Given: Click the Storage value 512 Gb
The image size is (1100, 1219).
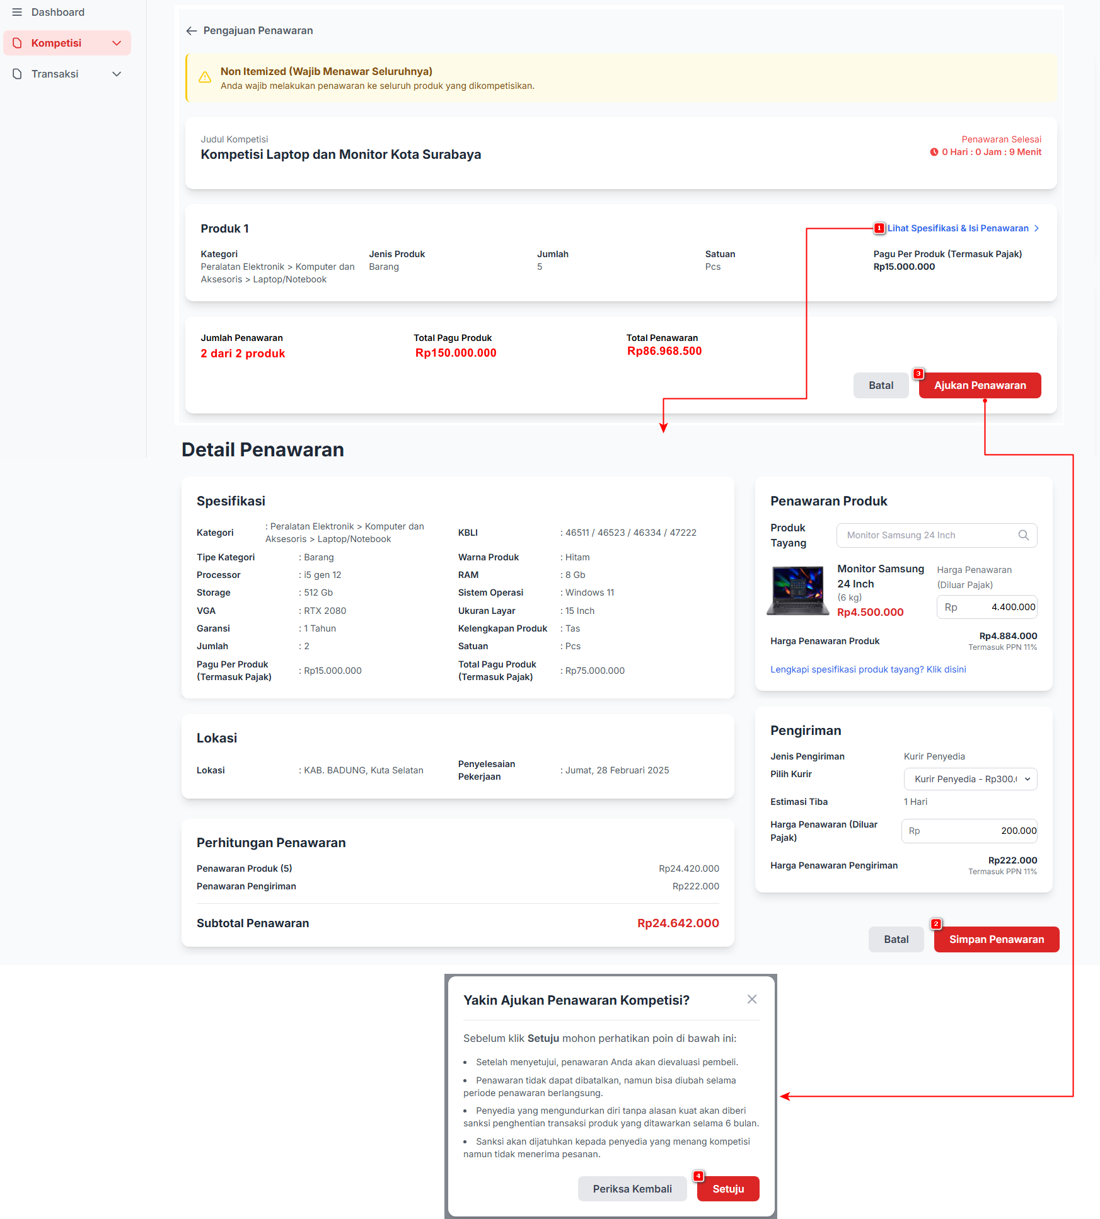Looking at the screenshot, I should [318, 592].
